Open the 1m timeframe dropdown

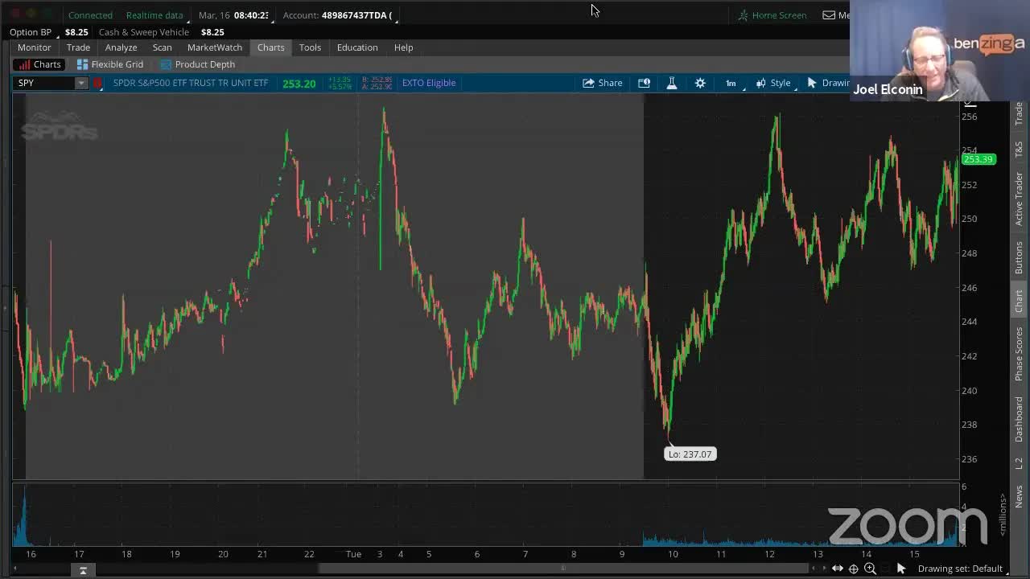pos(733,83)
